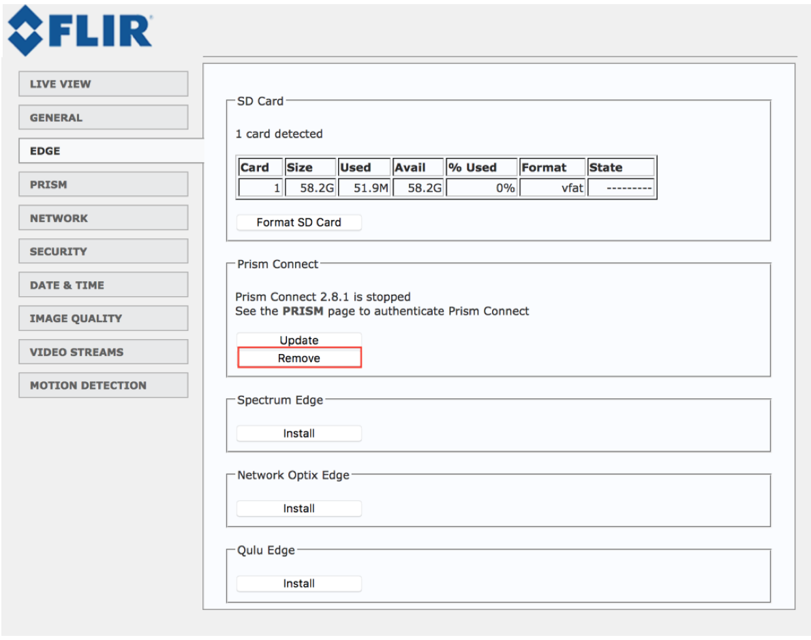
Task: Open the Prism page
Action: (x=104, y=185)
